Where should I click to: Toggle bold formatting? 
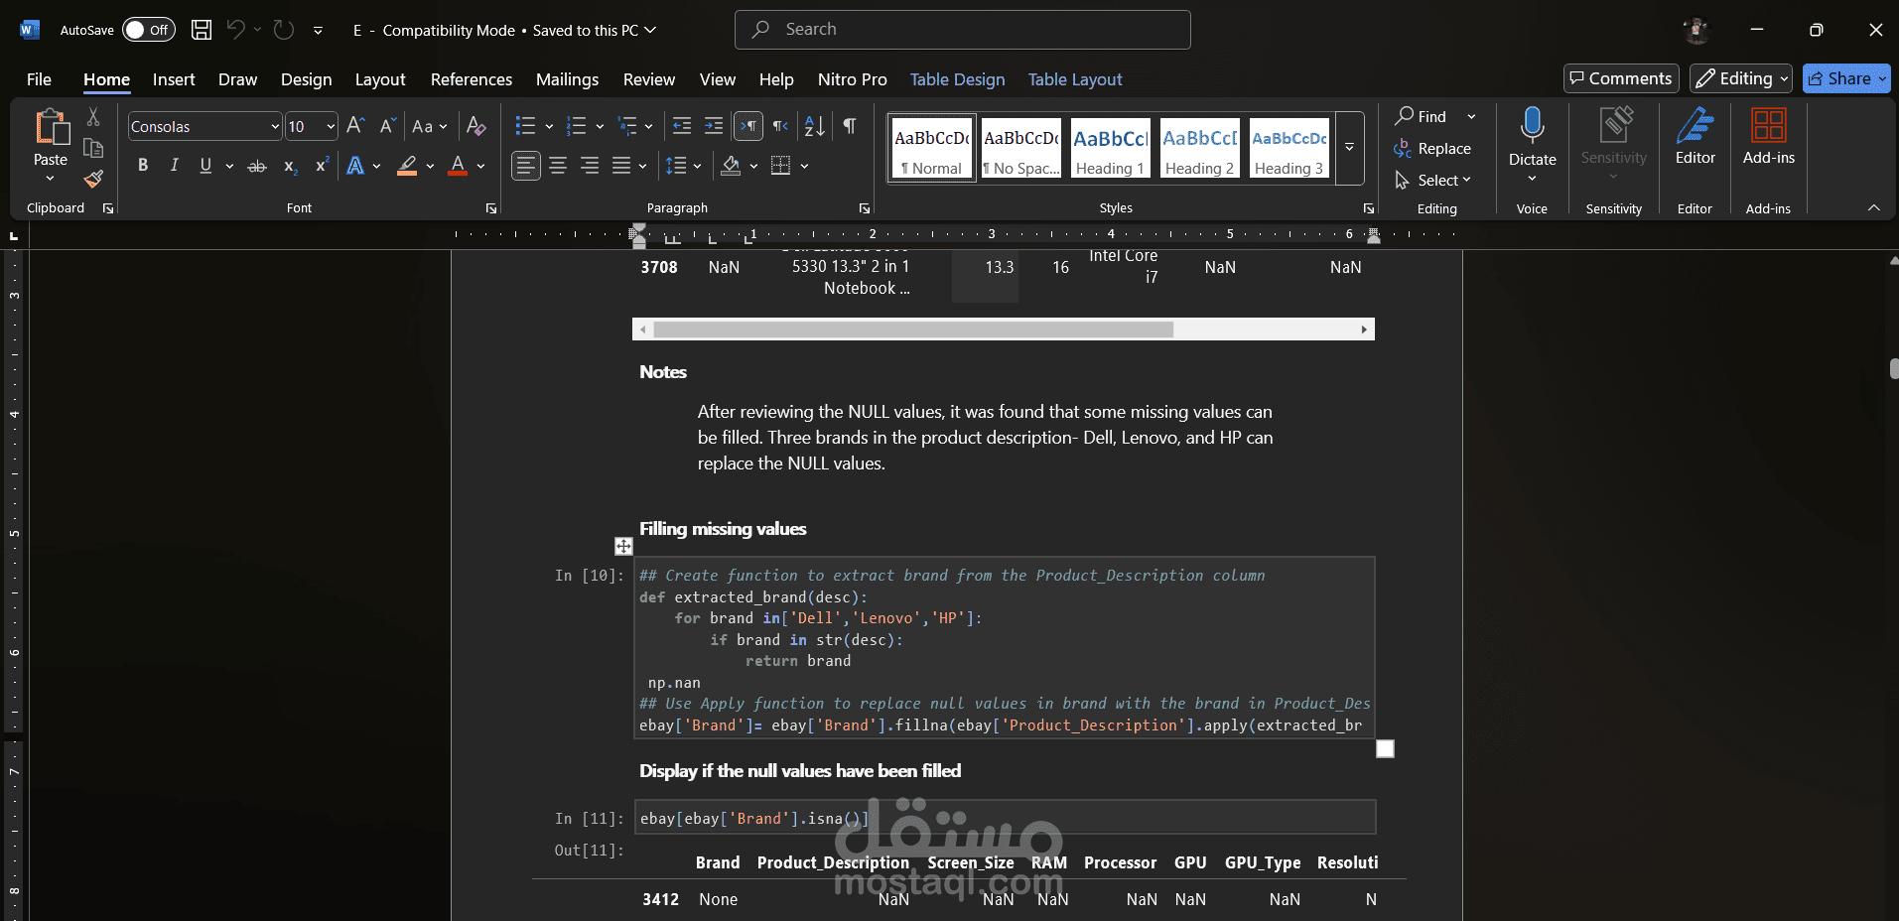pyautogui.click(x=143, y=166)
